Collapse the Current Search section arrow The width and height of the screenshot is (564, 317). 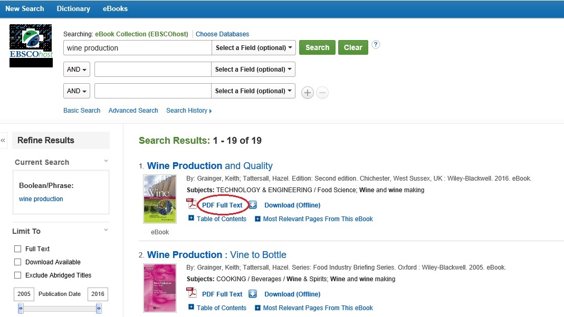point(106,161)
